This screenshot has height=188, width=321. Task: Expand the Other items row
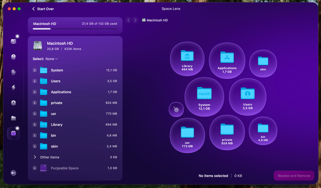pyautogui.click(x=34, y=157)
